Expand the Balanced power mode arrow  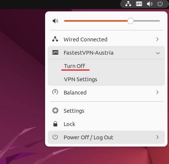157,92
